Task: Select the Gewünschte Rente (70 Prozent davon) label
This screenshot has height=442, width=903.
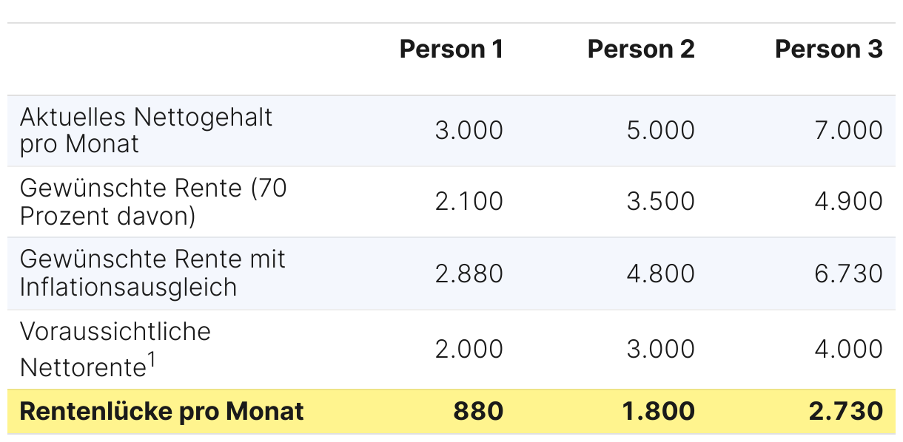Action: click(153, 202)
